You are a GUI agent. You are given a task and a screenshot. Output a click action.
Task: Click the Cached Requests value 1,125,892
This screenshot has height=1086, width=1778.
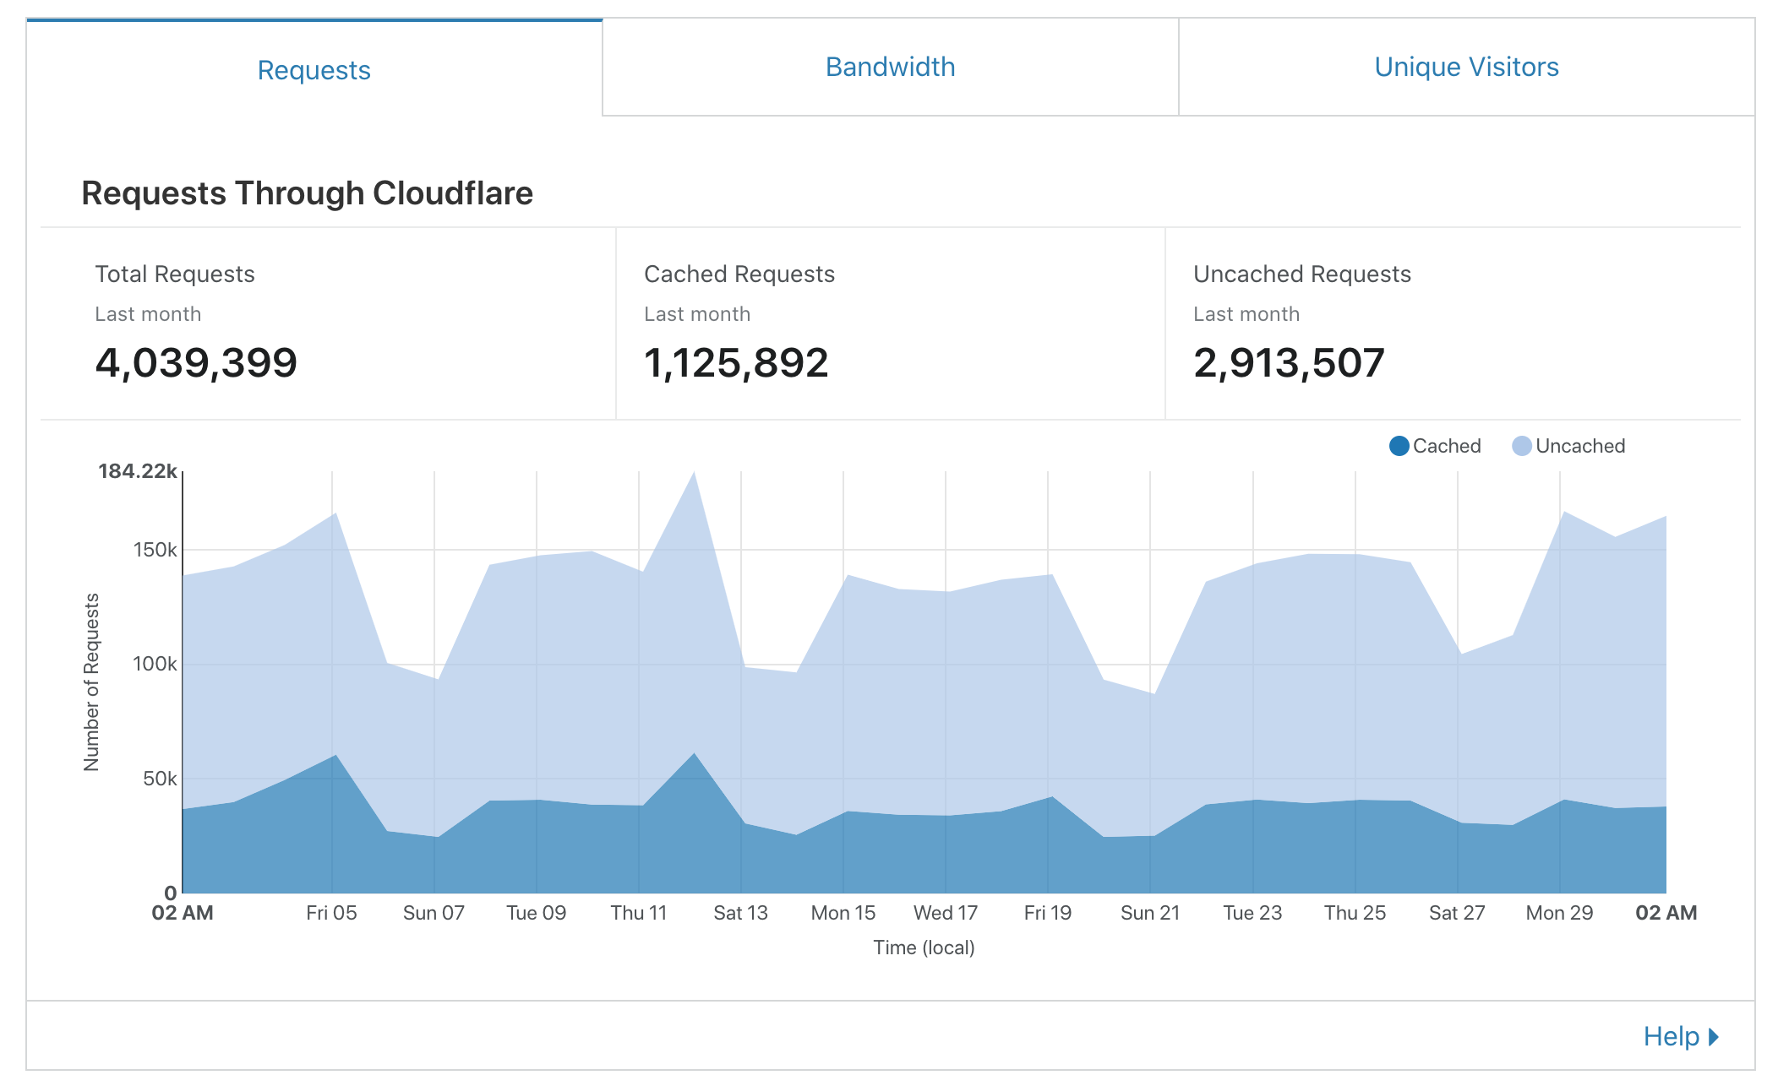tap(736, 363)
